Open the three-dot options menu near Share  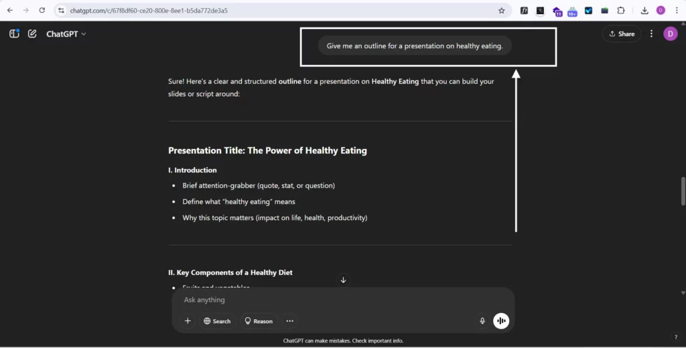point(651,34)
